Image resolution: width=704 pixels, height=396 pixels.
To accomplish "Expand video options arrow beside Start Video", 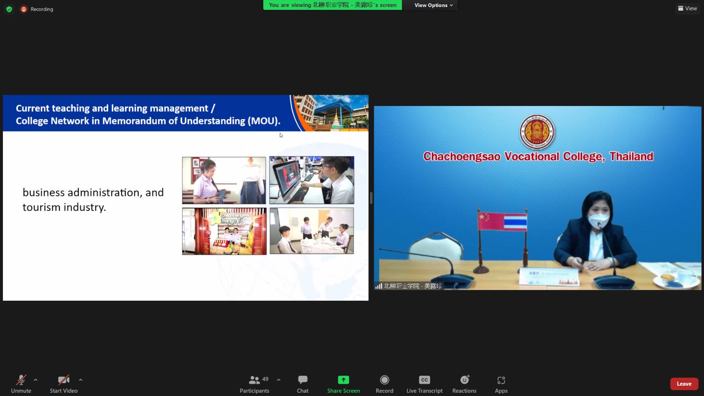I will pos(80,380).
